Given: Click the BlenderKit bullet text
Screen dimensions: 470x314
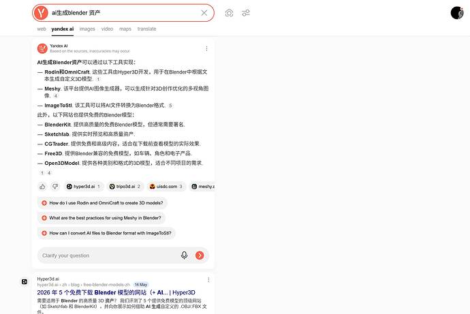Looking at the screenshot, I should (x=115, y=125).
